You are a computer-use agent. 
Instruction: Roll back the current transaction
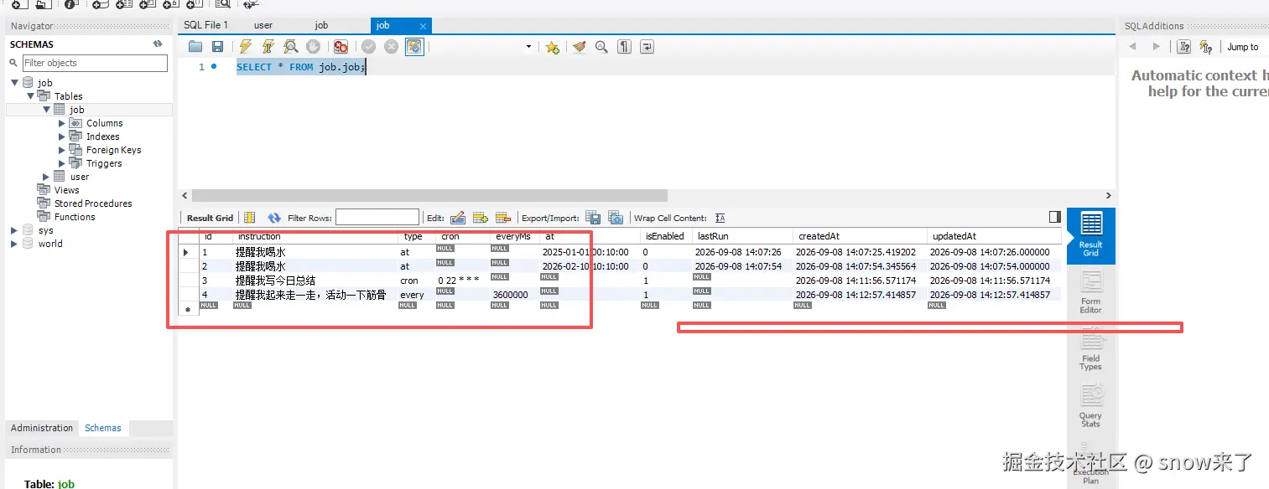(x=392, y=47)
